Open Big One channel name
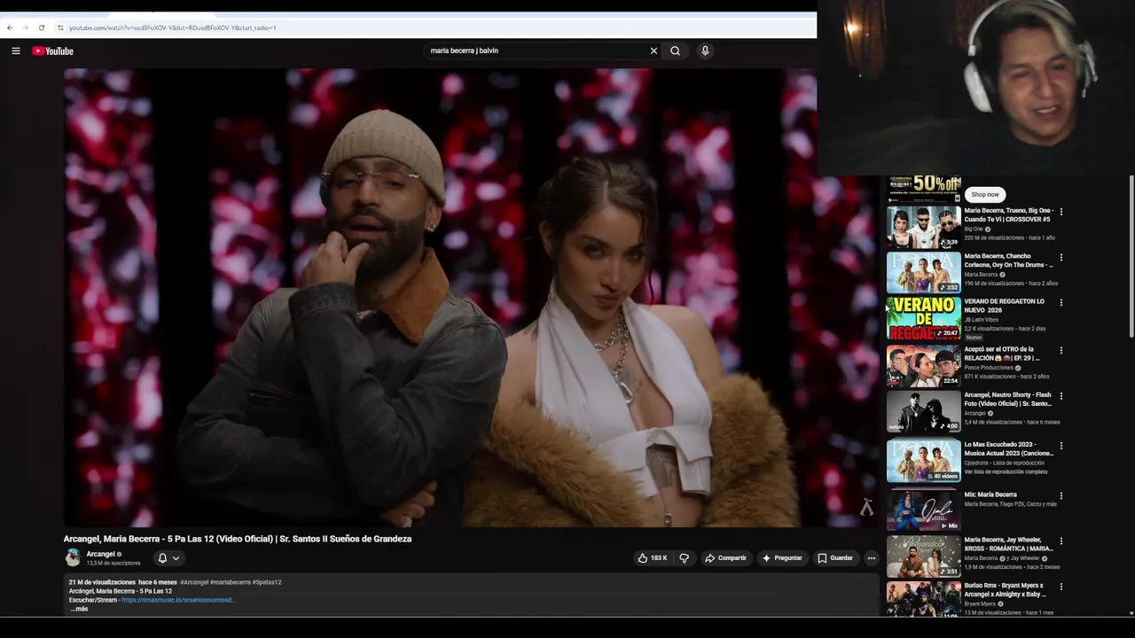The width and height of the screenshot is (1135, 638). pyautogui.click(x=974, y=229)
